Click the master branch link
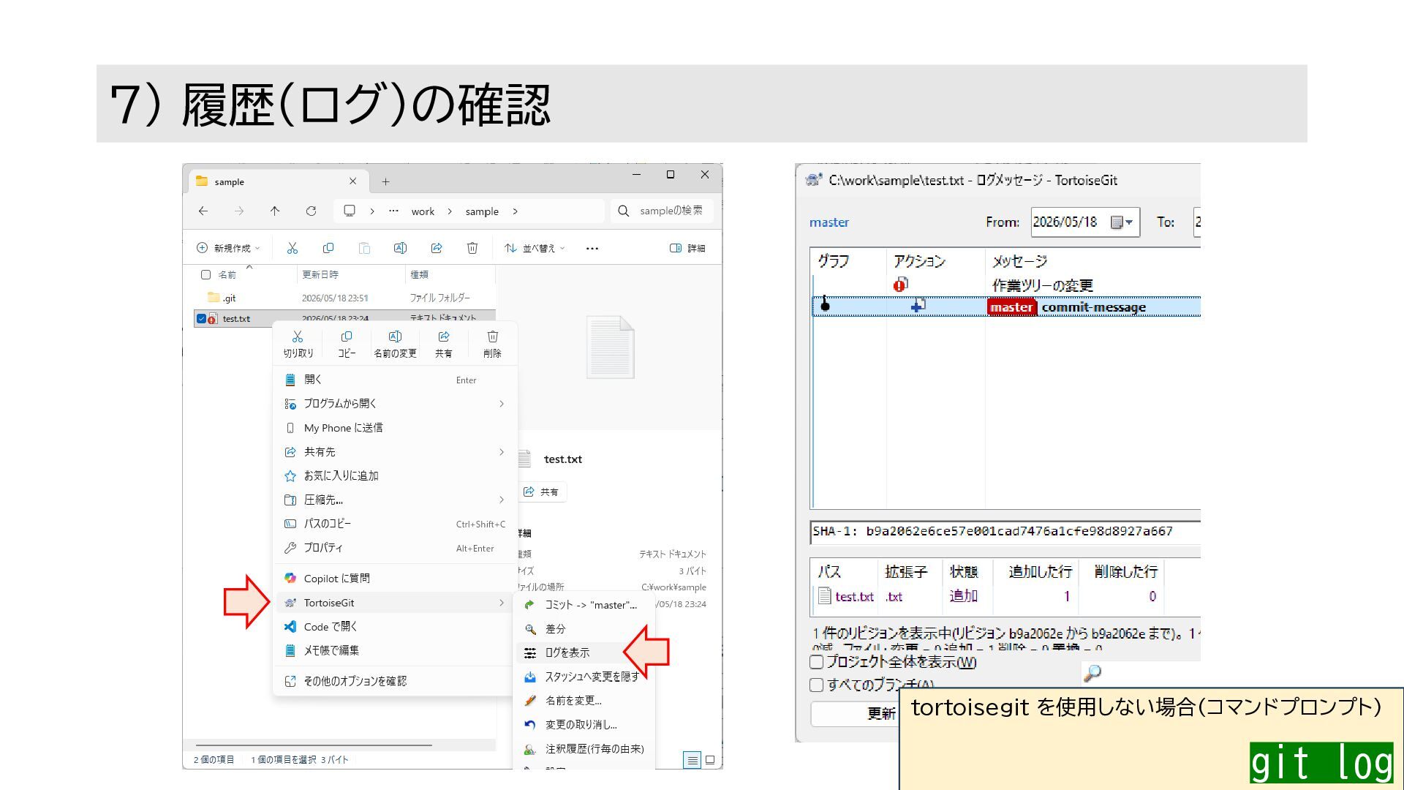 pyautogui.click(x=829, y=222)
